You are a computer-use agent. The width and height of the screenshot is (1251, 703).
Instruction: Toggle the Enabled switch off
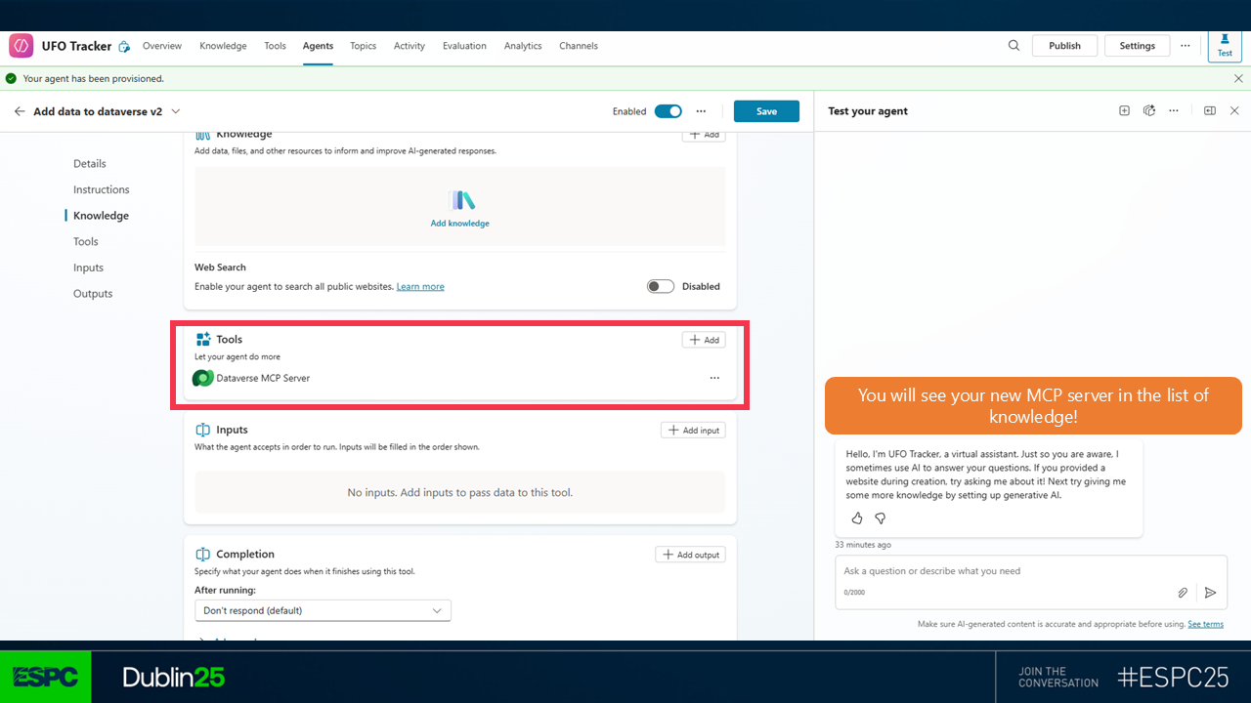click(669, 111)
